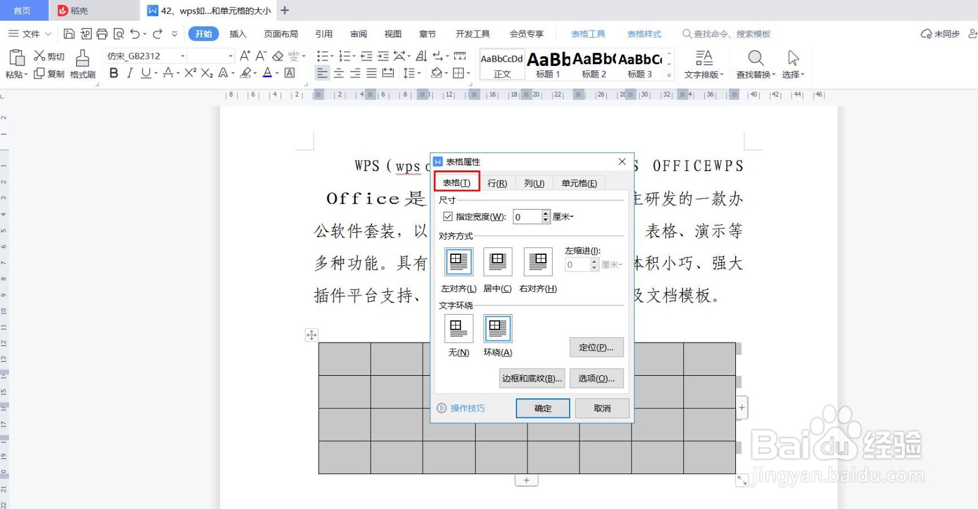978x509 pixels.
Task: Select 环绕 text wrapping option
Action: coord(498,329)
